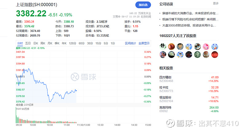
Task: Select the 15分 chart interval tab
Action: (x=98, y=43)
